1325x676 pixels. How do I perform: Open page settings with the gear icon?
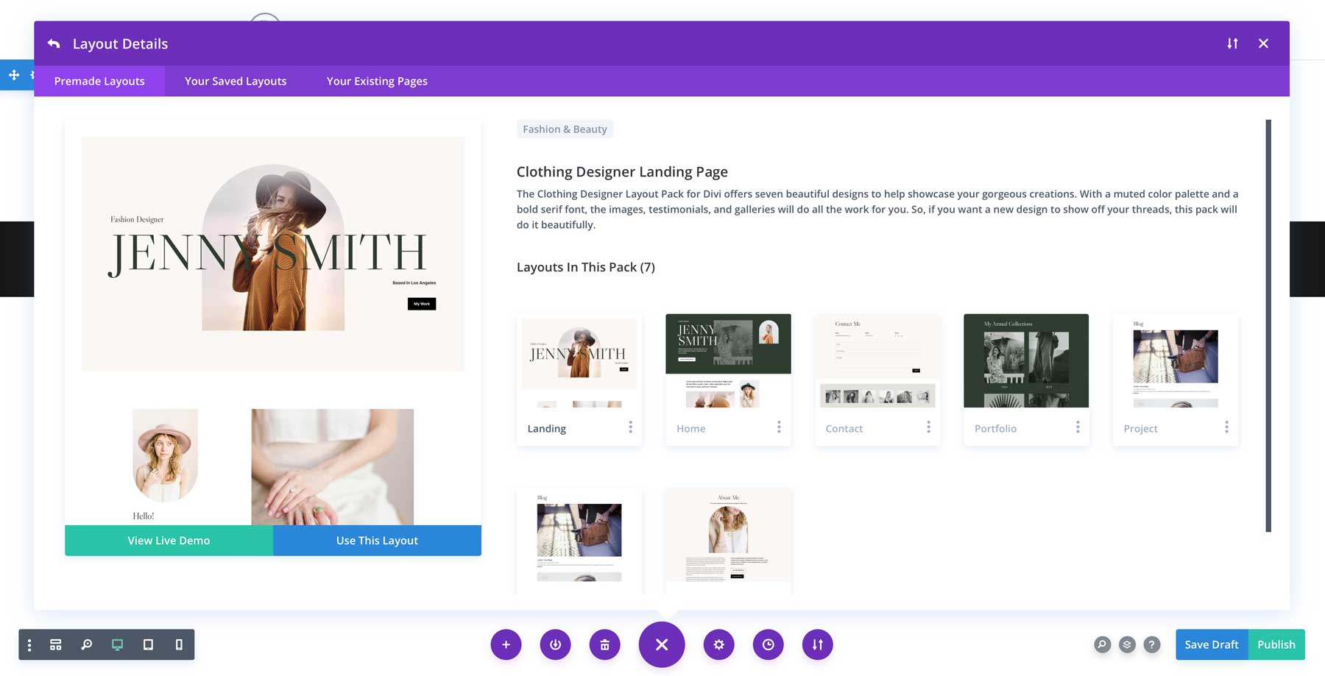pyautogui.click(x=719, y=644)
